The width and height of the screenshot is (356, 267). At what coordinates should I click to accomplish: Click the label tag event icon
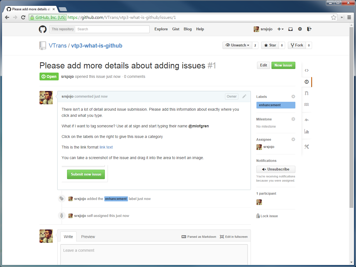(61, 199)
